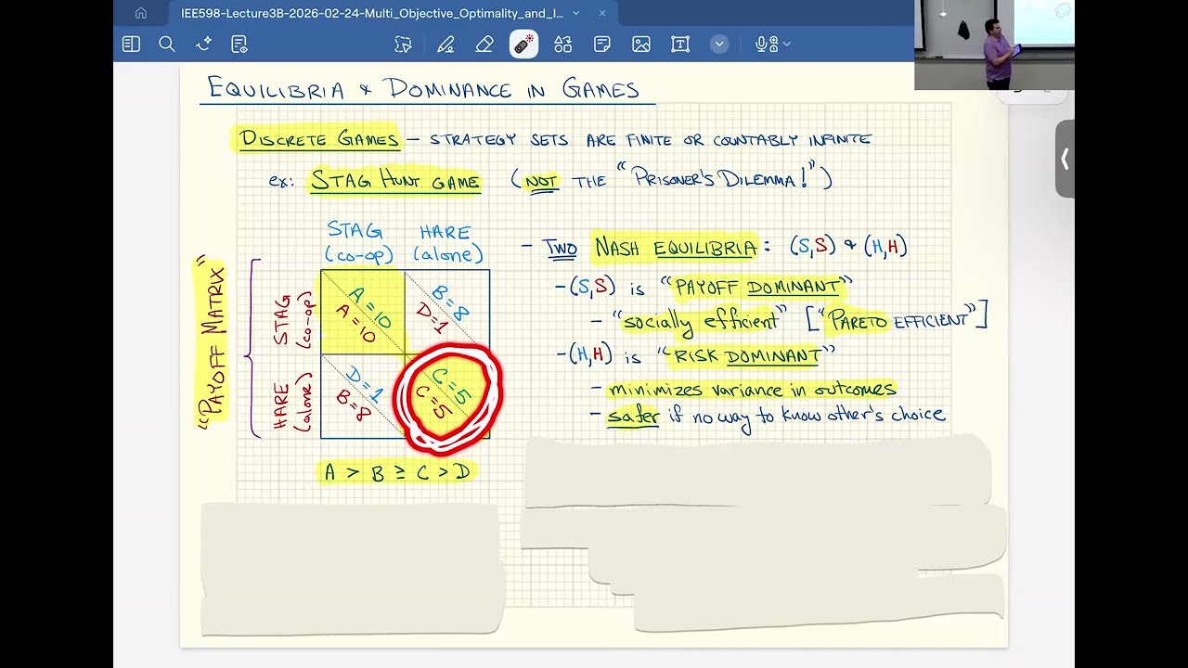Open the microphone options dropdown arrow
The image size is (1188, 668).
(x=786, y=44)
